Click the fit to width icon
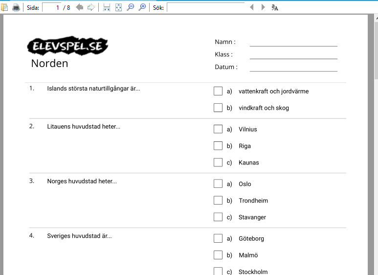This screenshot has width=378, height=275. (107, 7)
